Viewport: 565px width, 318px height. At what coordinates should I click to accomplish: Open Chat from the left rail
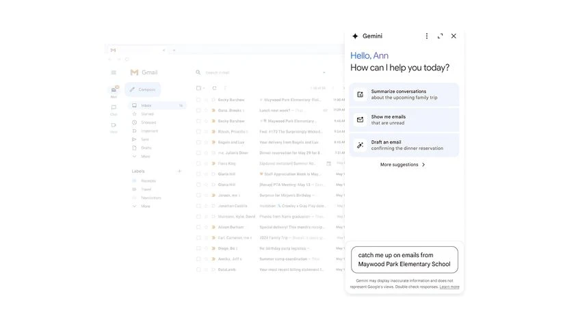point(114,109)
